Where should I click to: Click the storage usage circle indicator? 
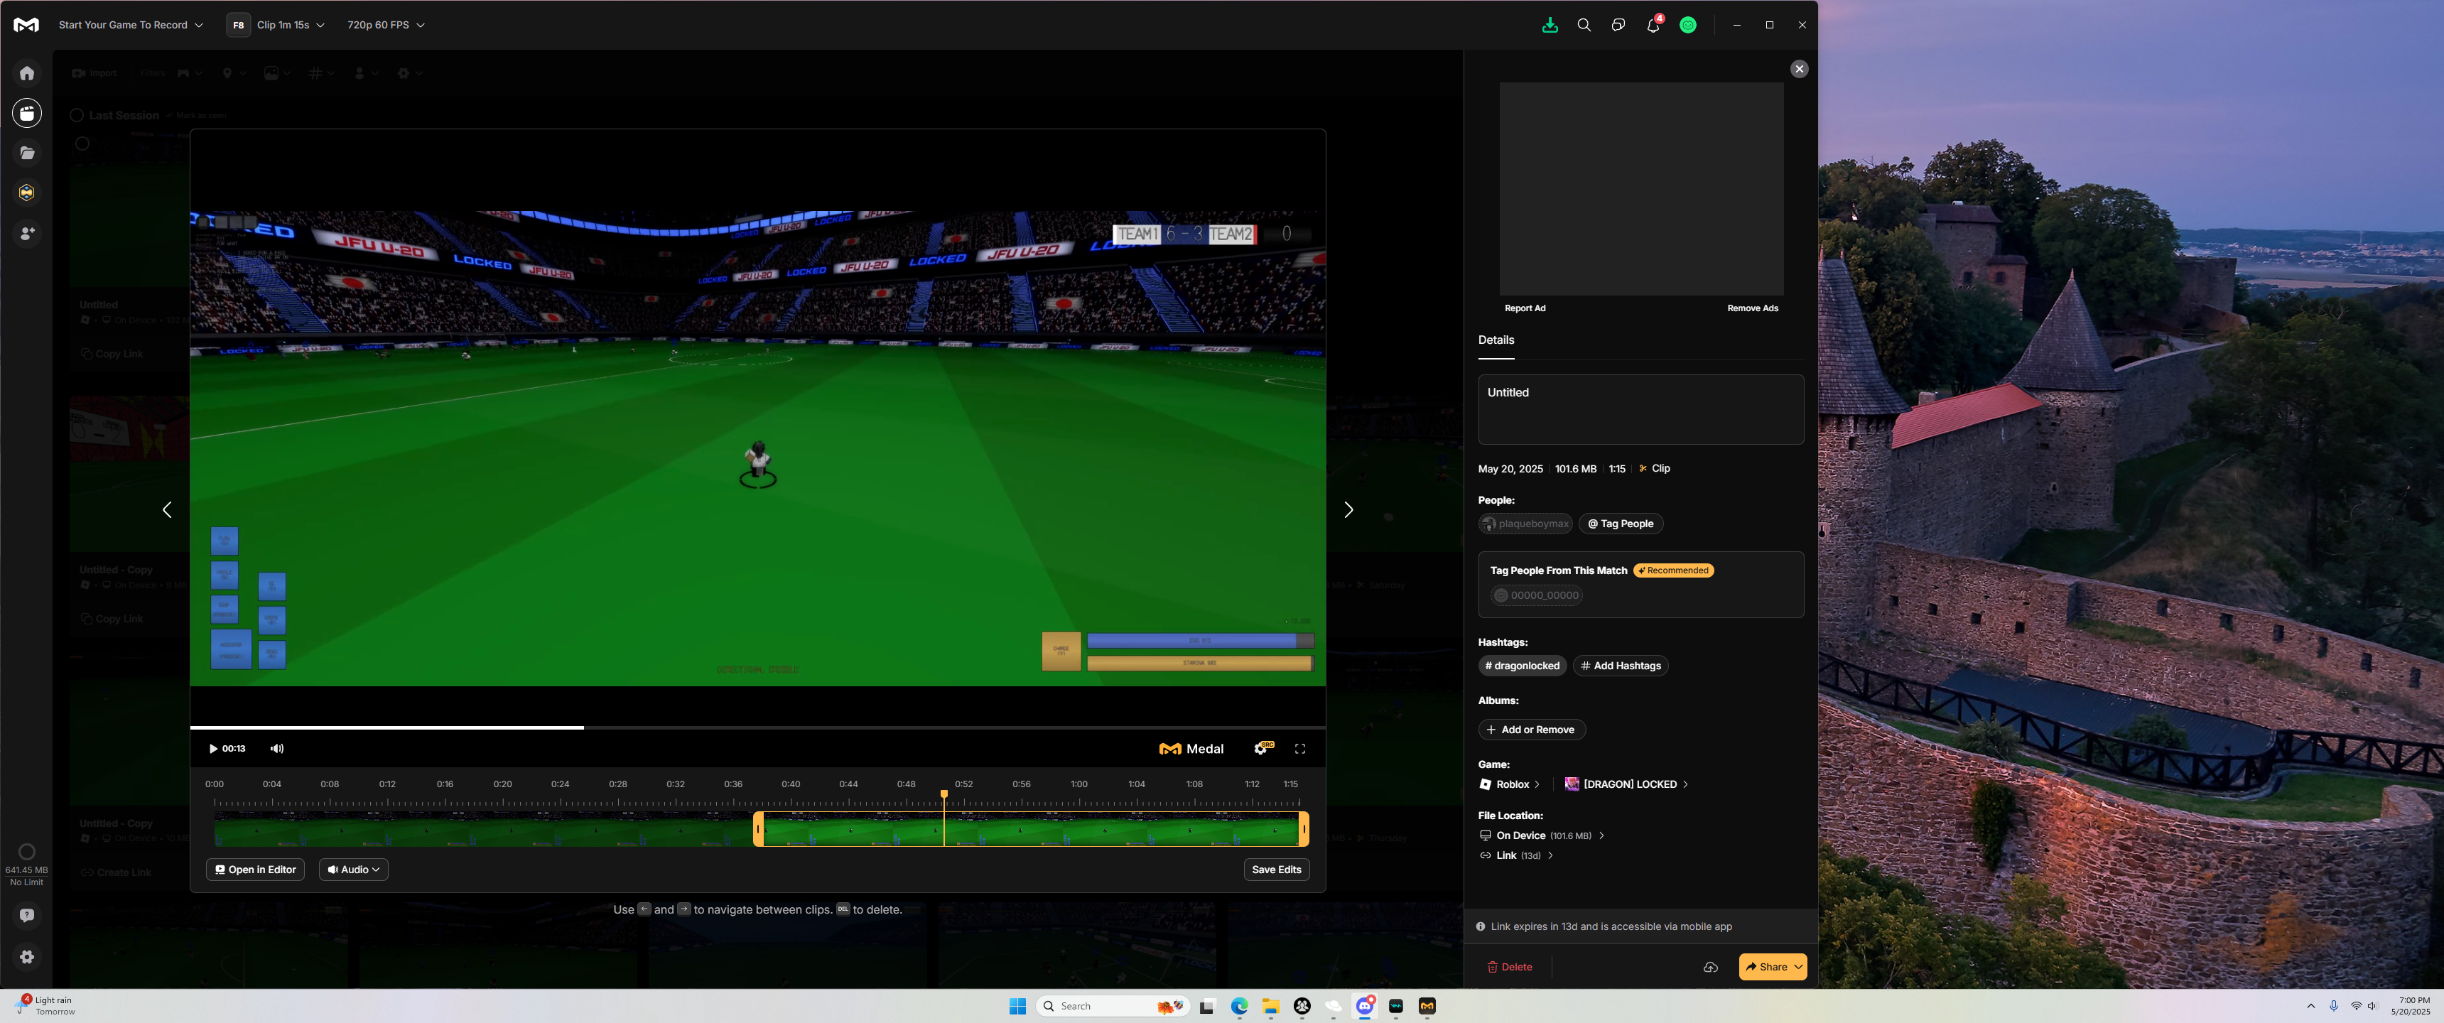pyautogui.click(x=26, y=852)
